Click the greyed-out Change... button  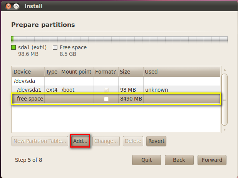[106, 141]
